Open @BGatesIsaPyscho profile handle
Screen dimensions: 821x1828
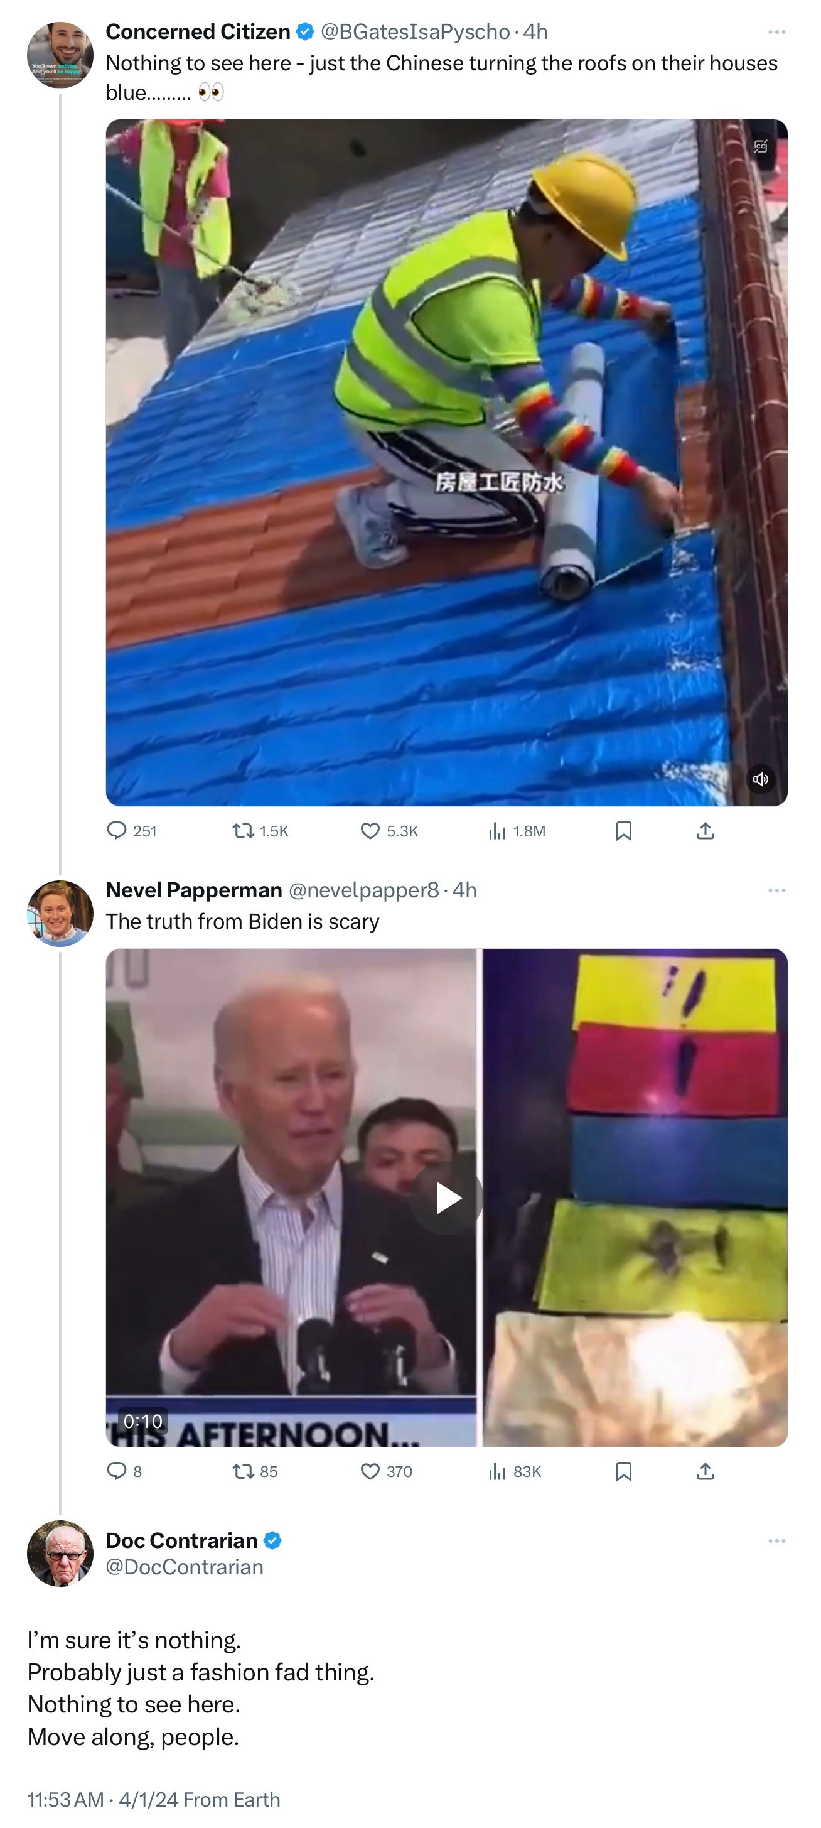pyautogui.click(x=415, y=31)
